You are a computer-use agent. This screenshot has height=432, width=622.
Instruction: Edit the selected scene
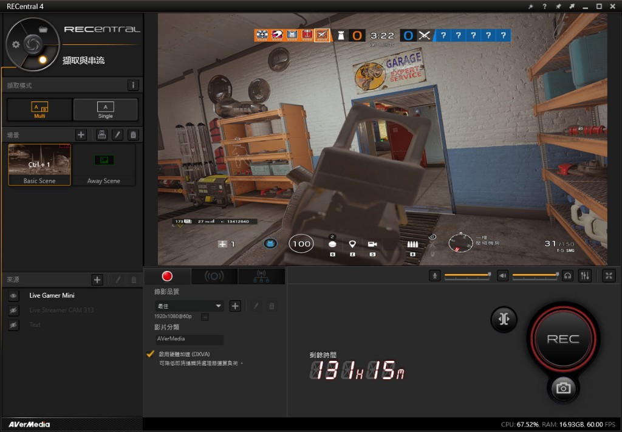click(117, 135)
